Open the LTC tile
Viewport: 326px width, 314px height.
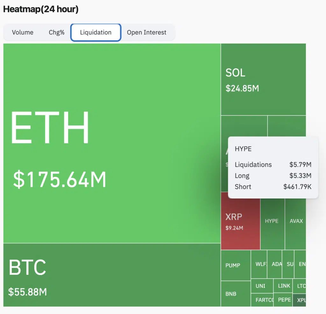click(300, 286)
